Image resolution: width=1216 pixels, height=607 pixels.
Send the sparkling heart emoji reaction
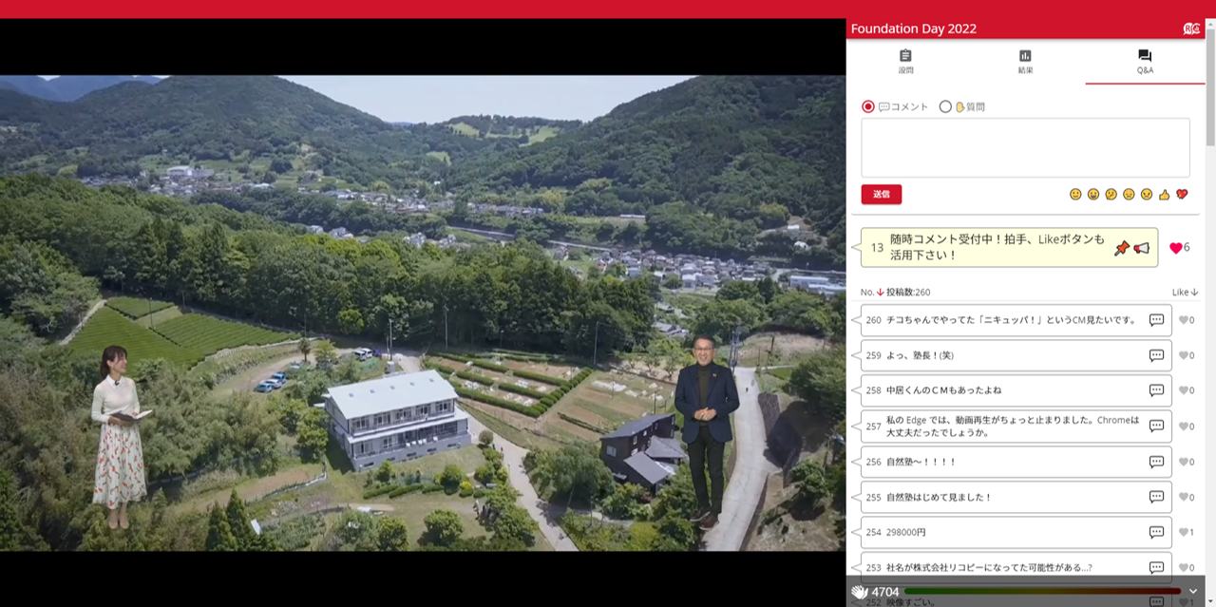(x=1182, y=194)
